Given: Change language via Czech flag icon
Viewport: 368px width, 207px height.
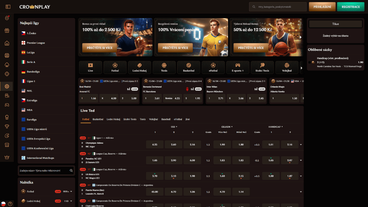Looking at the screenshot, I should coord(3,204).
